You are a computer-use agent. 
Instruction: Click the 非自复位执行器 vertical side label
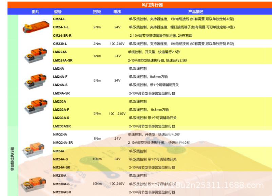pyautogui.click(x=12, y=159)
